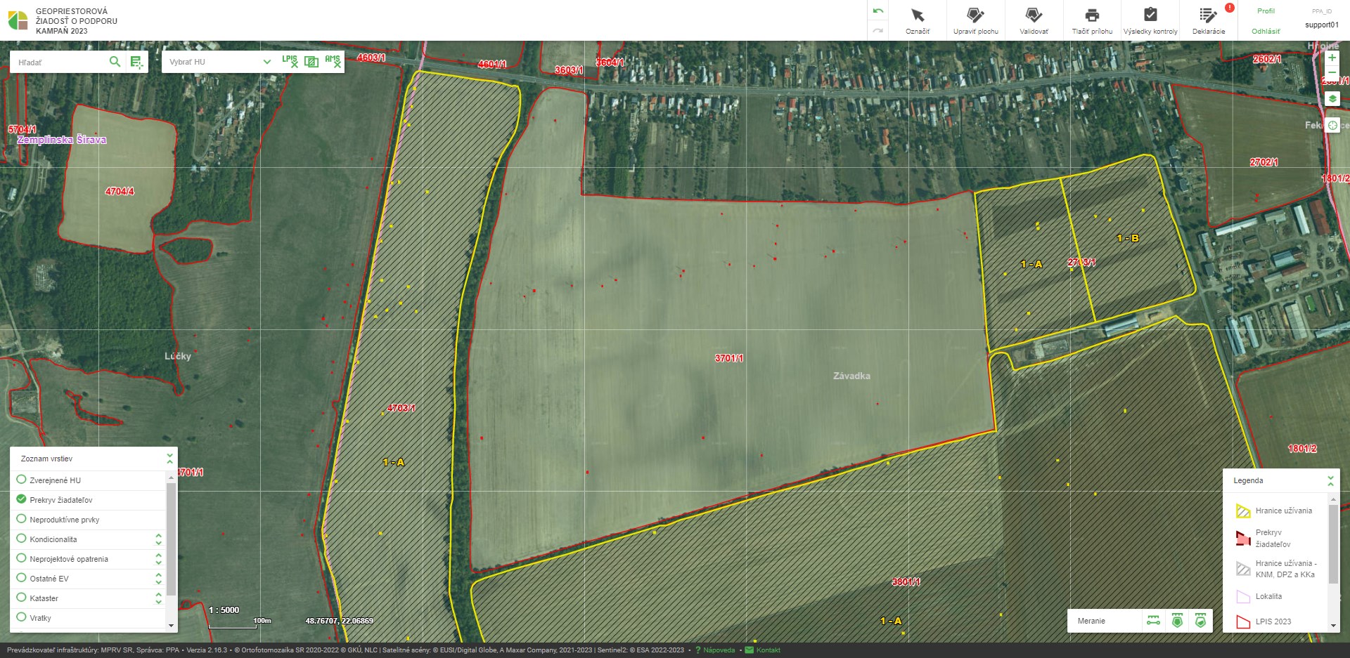Image resolution: width=1350 pixels, height=658 pixels.
Task: Collapse the Zoznam vrstiev panel
Action: pyautogui.click(x=169, y=459)
